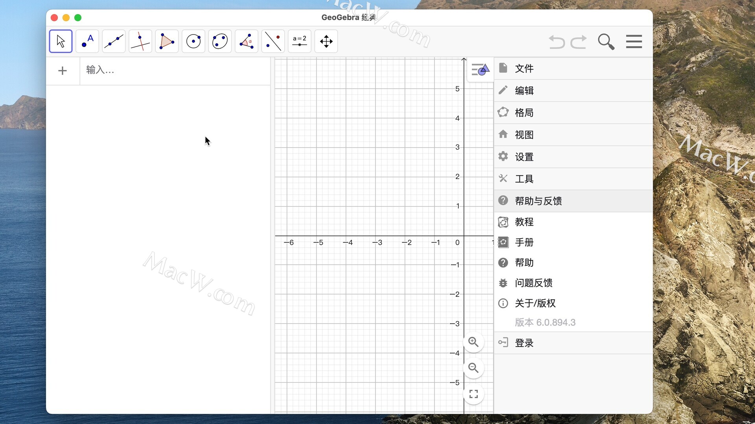
Task: Zoom out on the graphics view
Action: point(473,368)
